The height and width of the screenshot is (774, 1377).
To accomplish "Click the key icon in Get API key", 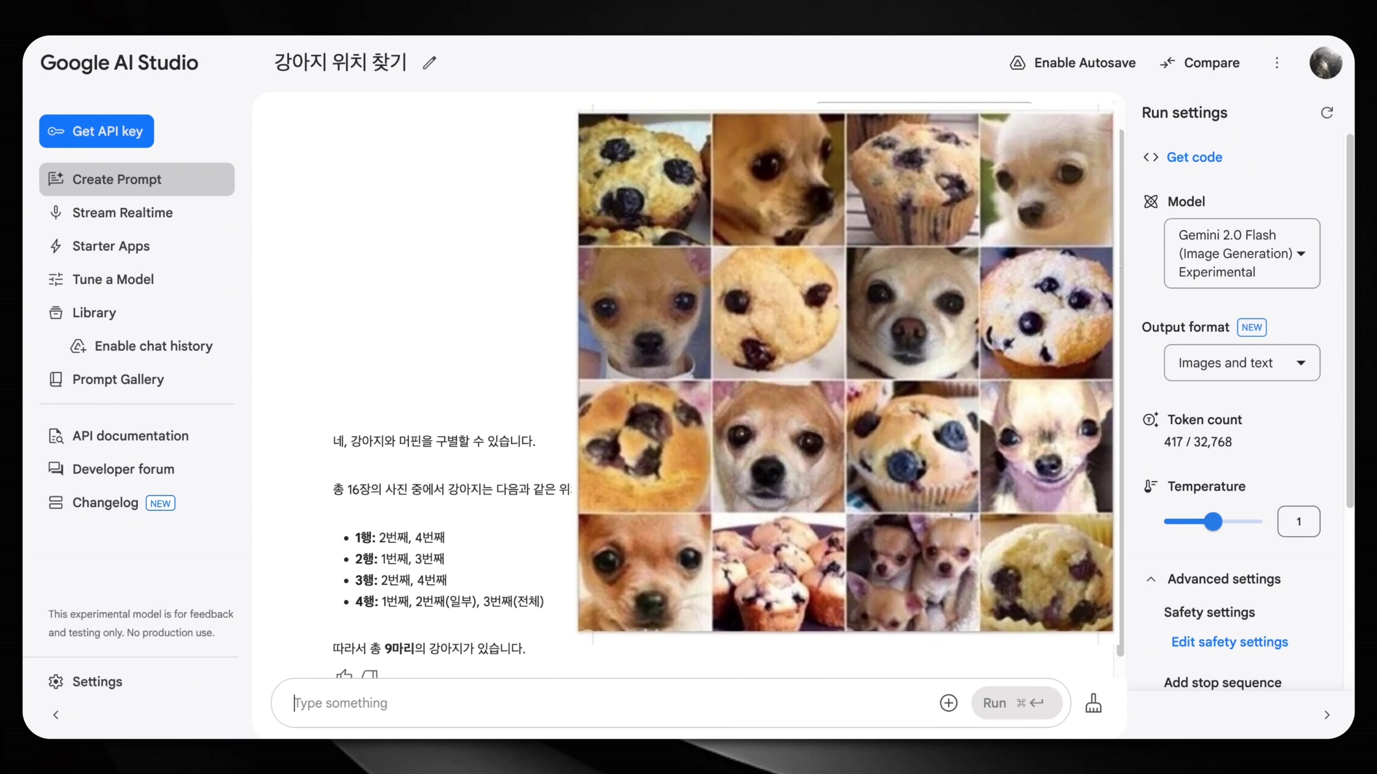I will pos(56,132).
